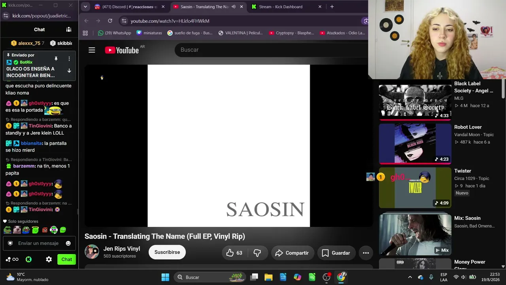Viewport: 506px width, 285px height.
Task: Click Windows taskbar Buscar search box
Action: point(210,277)
